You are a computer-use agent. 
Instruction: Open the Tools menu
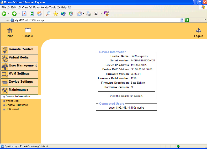[x=54, y=7]
